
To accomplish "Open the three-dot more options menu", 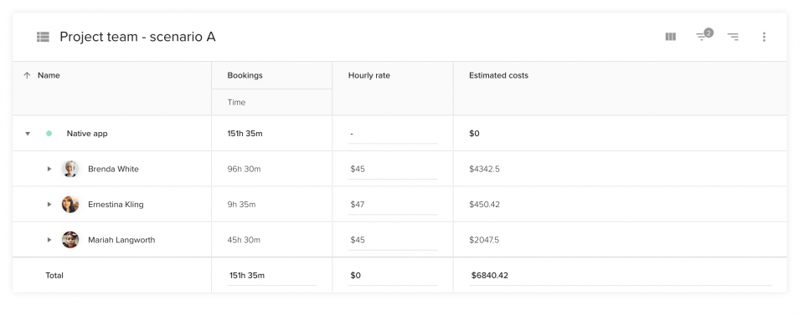I will (x=764, y=37).
